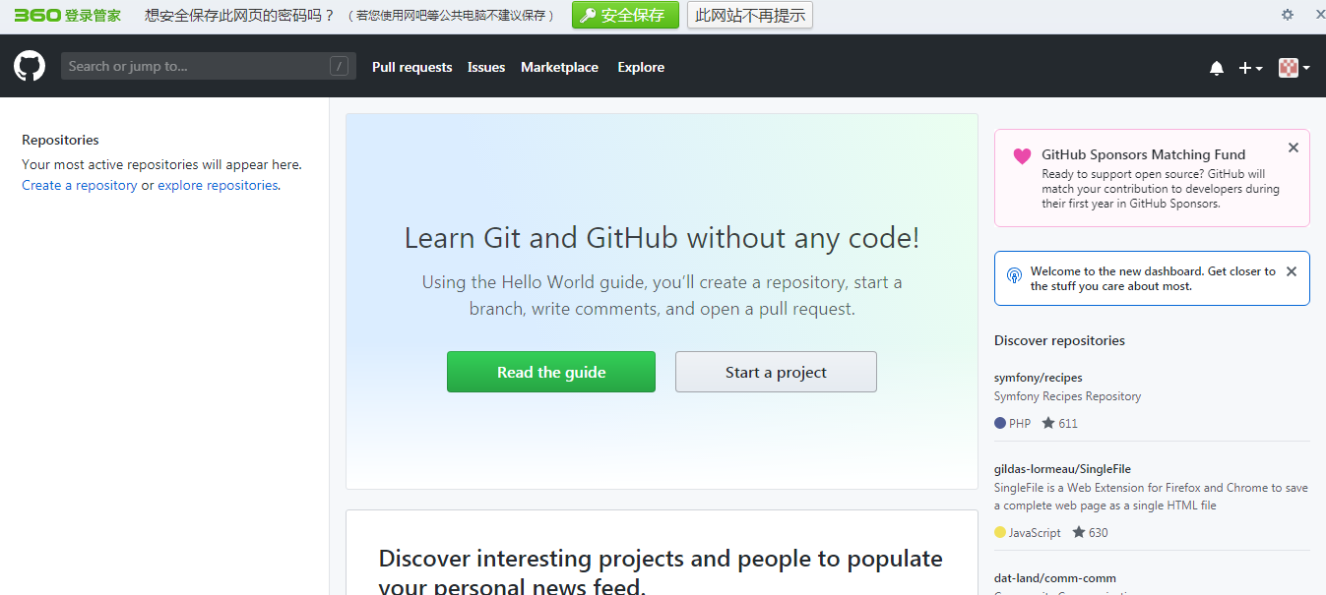Screen dimensions: 1326x595
Task: Click the PHP language color dot
Action: (x=1000, y=423)
